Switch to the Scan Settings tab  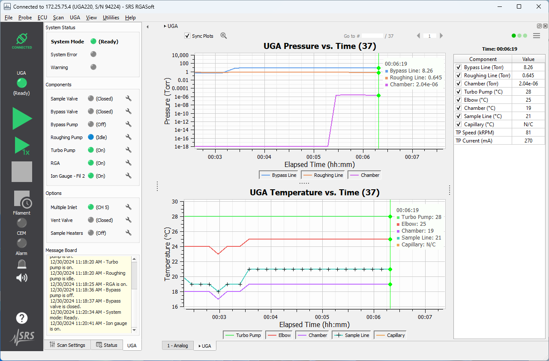[x=67, y=345]
